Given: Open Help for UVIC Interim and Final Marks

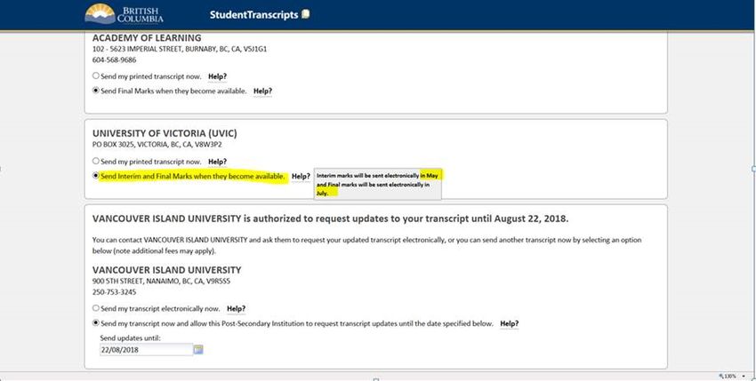Looking at the screenshot, I should pos(301,177).
